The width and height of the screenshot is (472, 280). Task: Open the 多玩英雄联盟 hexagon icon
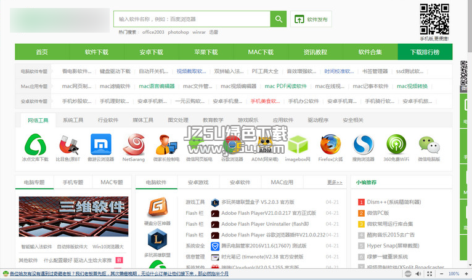click(x=157, y=239)
